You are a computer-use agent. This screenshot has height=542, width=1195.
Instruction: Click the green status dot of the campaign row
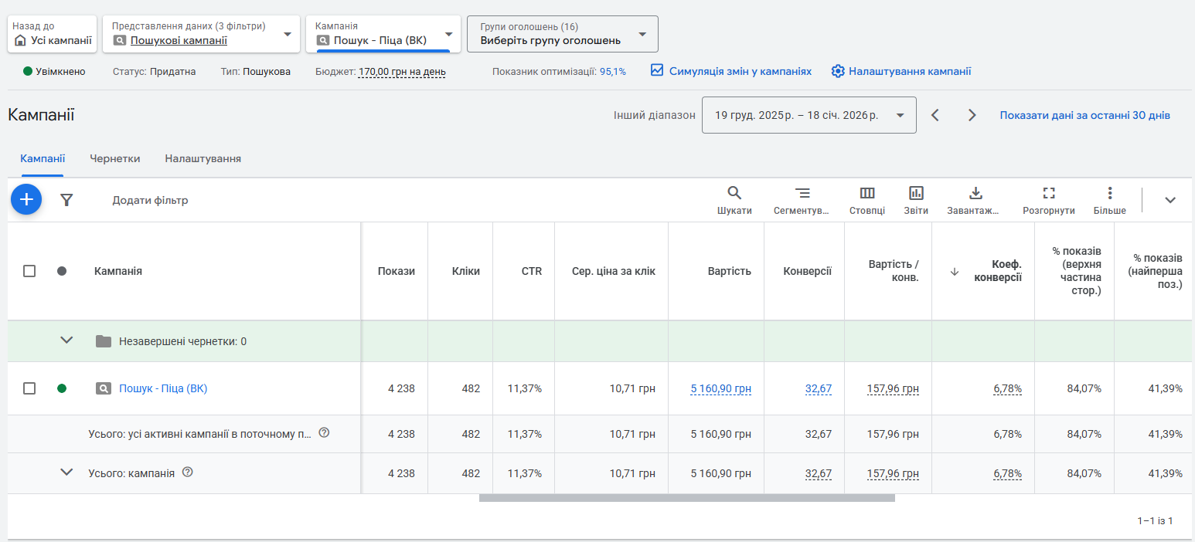(x=62, y=388)
